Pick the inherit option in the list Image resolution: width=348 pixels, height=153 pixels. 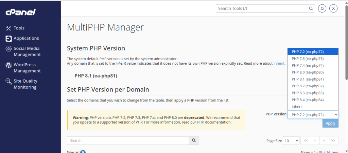coord(297,107)
